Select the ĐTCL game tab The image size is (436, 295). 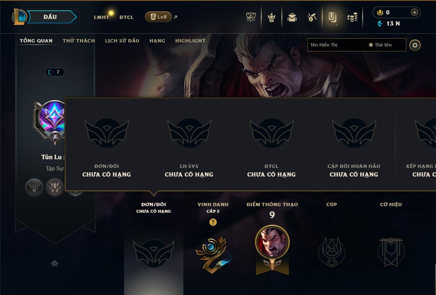coord(127,17)
